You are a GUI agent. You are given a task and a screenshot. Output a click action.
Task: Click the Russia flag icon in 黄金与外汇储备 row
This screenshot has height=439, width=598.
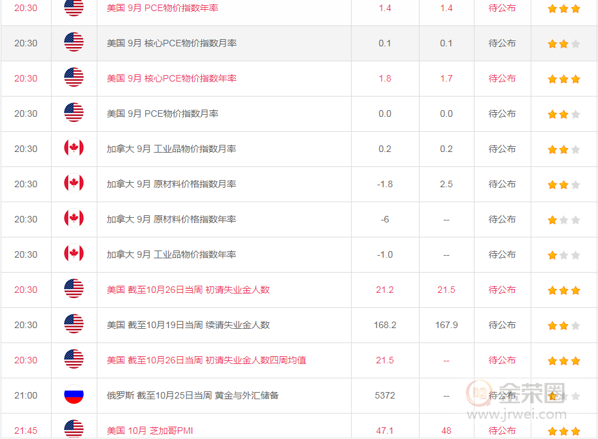point(74,395)
